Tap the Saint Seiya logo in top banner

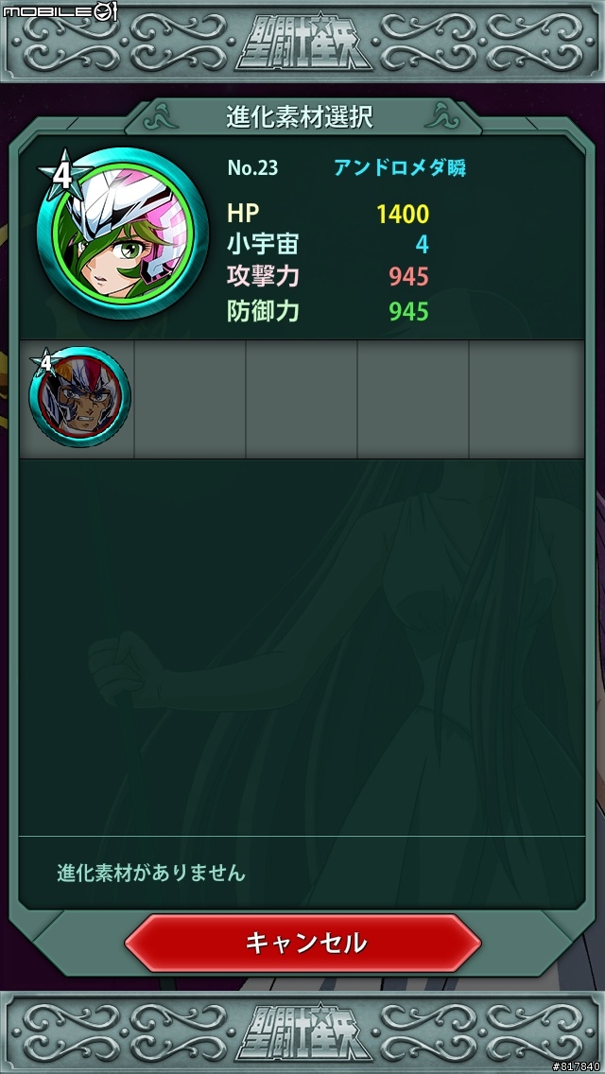pyautogui.click(x=303, y=43)
